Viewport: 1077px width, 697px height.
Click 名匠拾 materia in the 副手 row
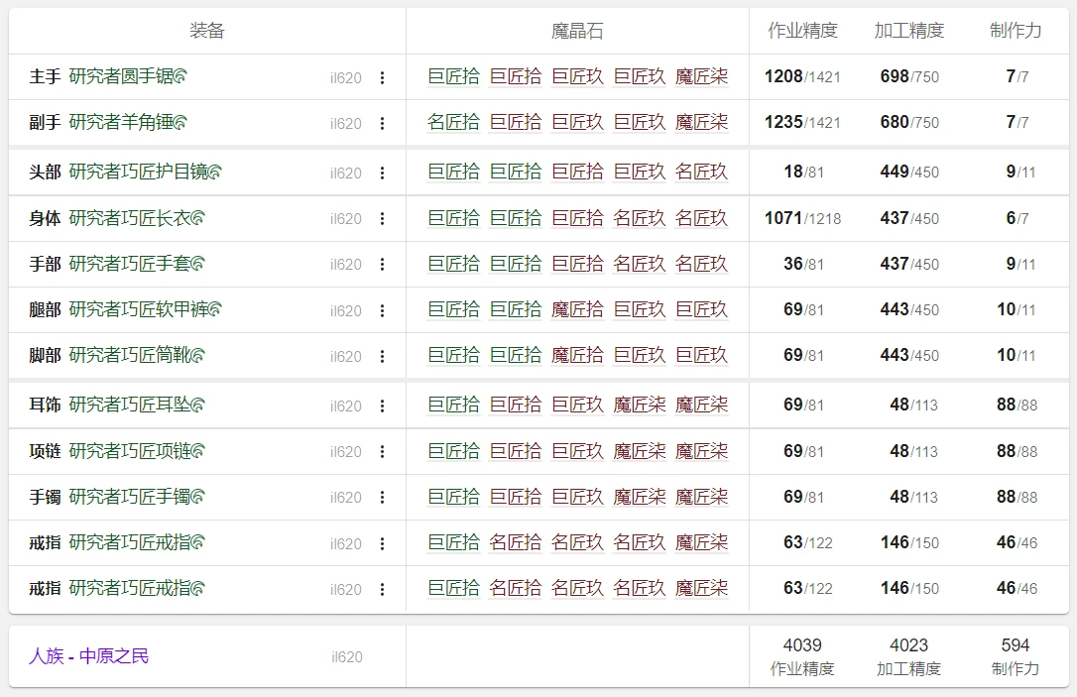point(453,122)
